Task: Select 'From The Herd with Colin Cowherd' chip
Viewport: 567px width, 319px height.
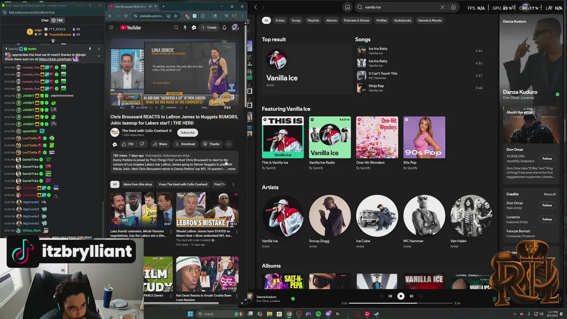Action: pos(183,184)
